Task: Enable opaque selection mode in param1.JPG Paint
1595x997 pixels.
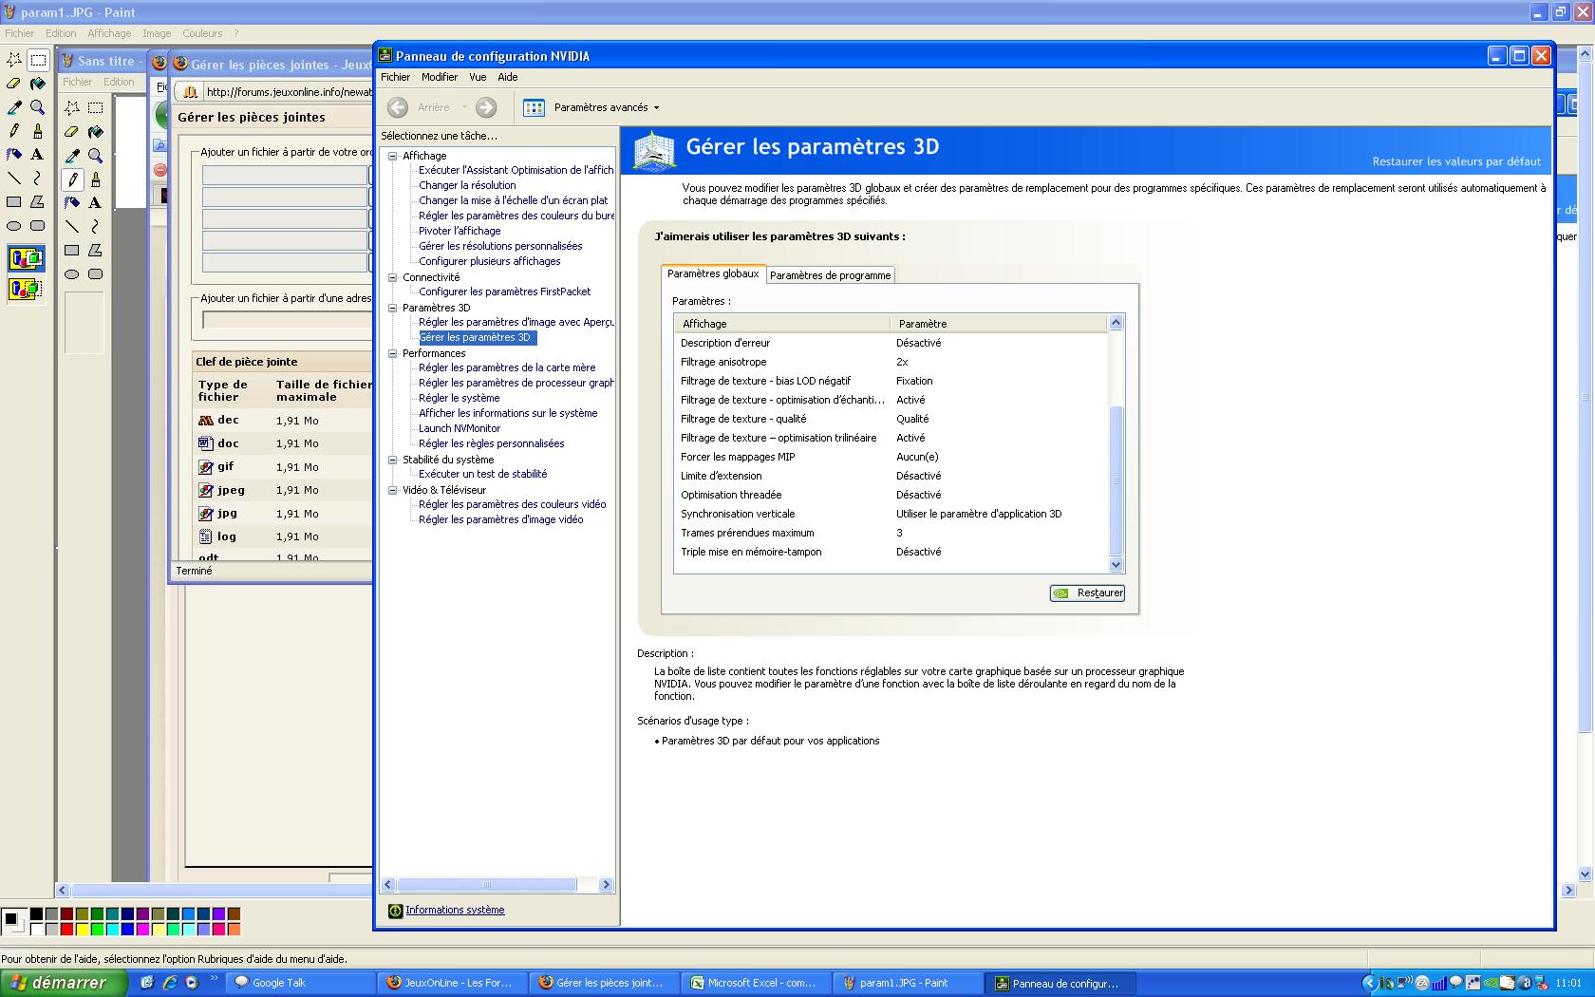Action: [26, 258]
